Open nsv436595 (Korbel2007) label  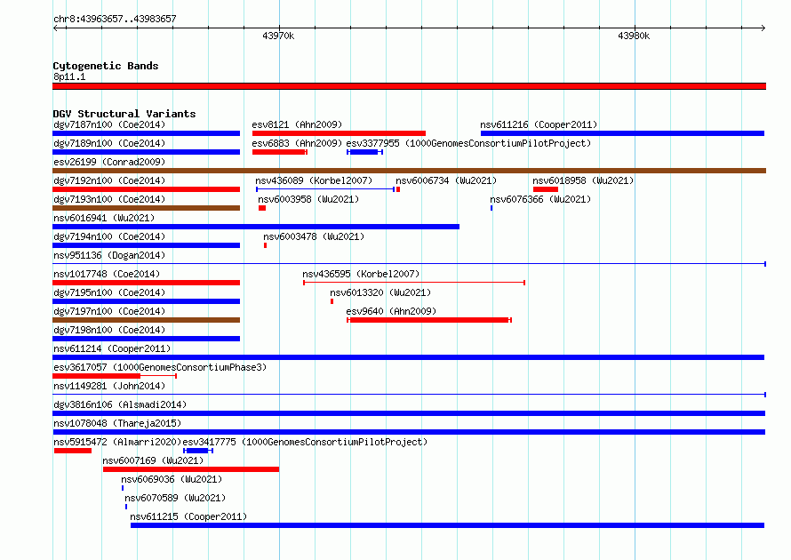coord(361,274)
